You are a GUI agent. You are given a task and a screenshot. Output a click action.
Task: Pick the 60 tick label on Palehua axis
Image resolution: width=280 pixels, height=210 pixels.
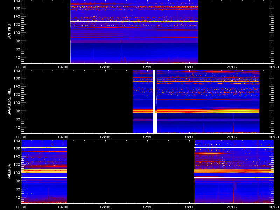[x=17, y=189]
